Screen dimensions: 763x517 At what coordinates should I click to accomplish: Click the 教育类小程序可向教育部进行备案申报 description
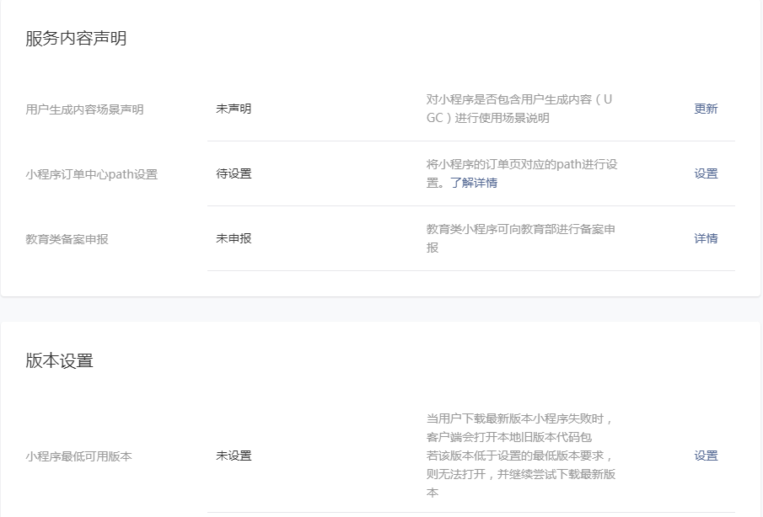pyautogui.click(x=521, y=238)
